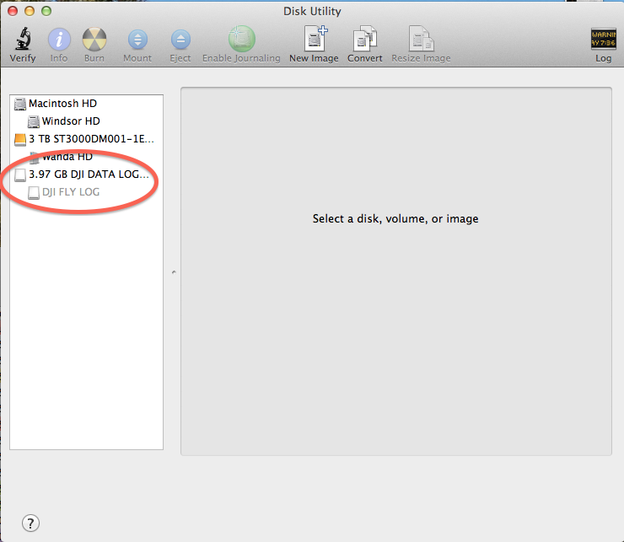Image resolution: width=624 pixels, height=542 pixels.
Task: Click the sidebar divider handle
Action: pyautogui.click(x=174, y=272)
